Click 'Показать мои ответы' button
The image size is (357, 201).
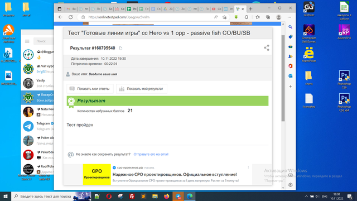[90, 89]
